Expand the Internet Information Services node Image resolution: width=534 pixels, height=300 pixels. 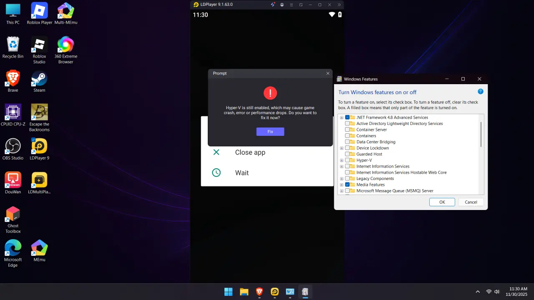(x=342, y=166)
